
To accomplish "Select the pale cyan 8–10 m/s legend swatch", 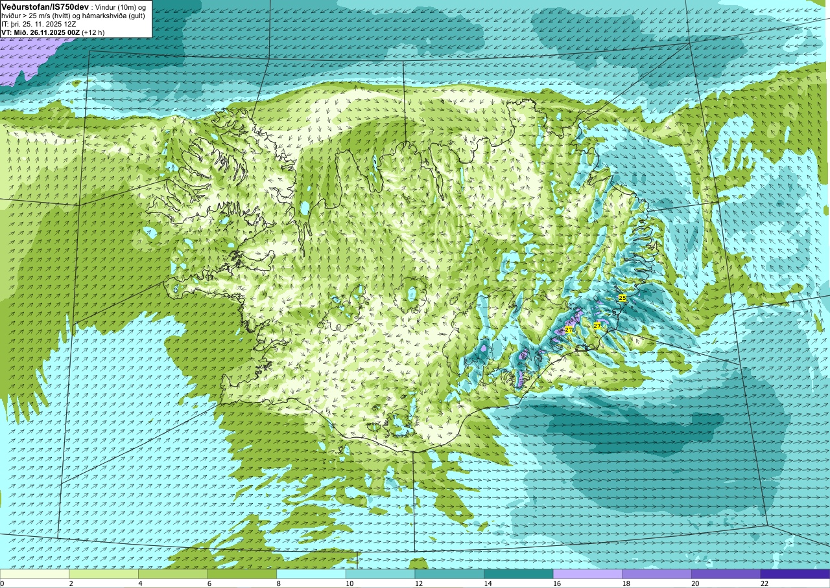I will tap(311, 574).
